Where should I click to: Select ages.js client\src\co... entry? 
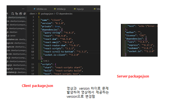(x=17, y=69)
